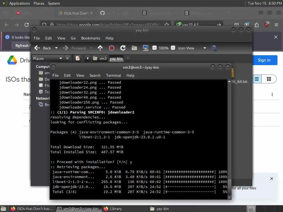Open the file manager File menu
The height and width of the screenshot is (212, 283).
37,38
